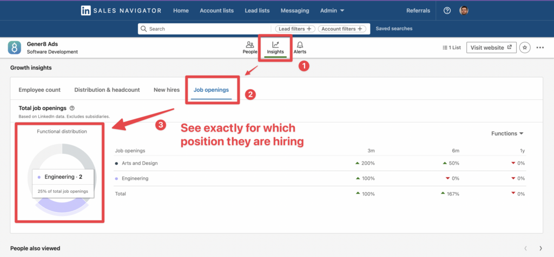Expand the Functions dropdown
This screenshot has height=257, width=554.
tap(507, 133)
